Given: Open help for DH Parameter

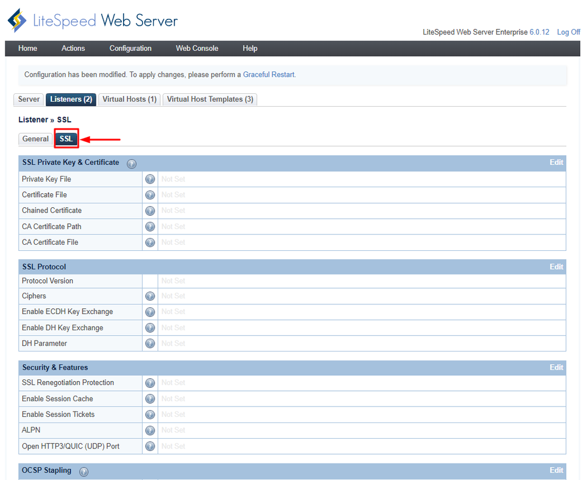Looking at the screenshot, I should 150,343.
